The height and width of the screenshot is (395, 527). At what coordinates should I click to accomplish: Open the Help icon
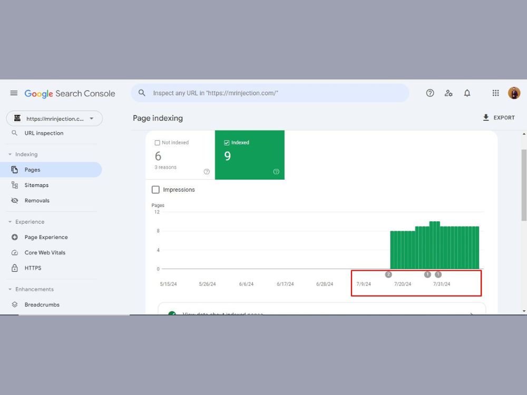(430, 93)
